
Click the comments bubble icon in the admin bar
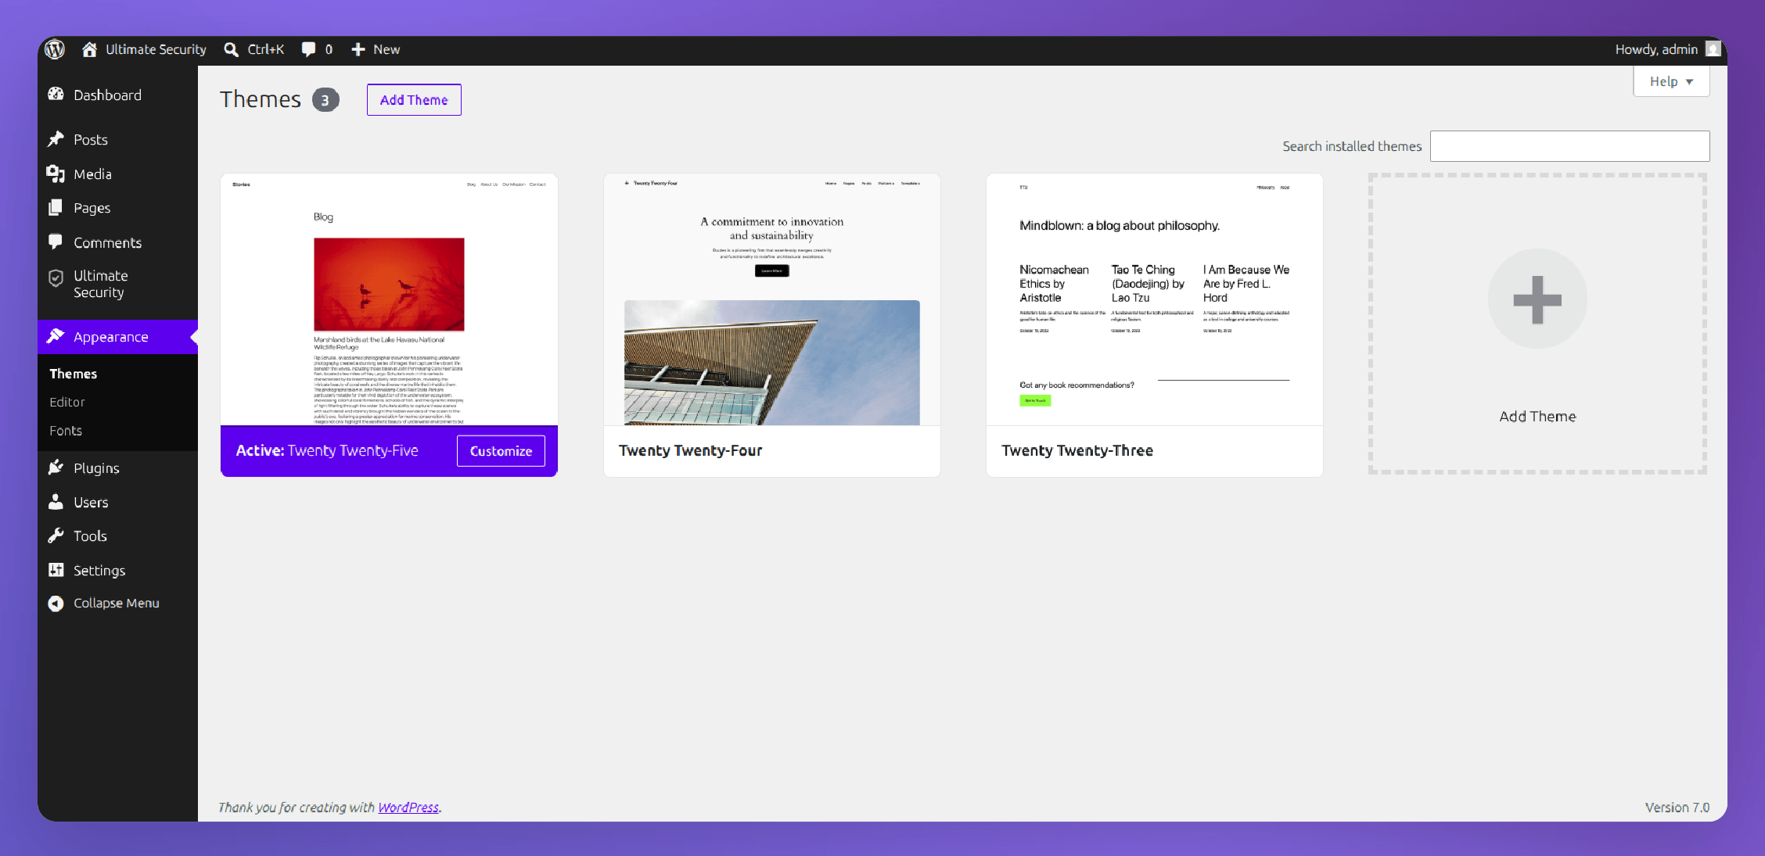click(x=309, y=49)
